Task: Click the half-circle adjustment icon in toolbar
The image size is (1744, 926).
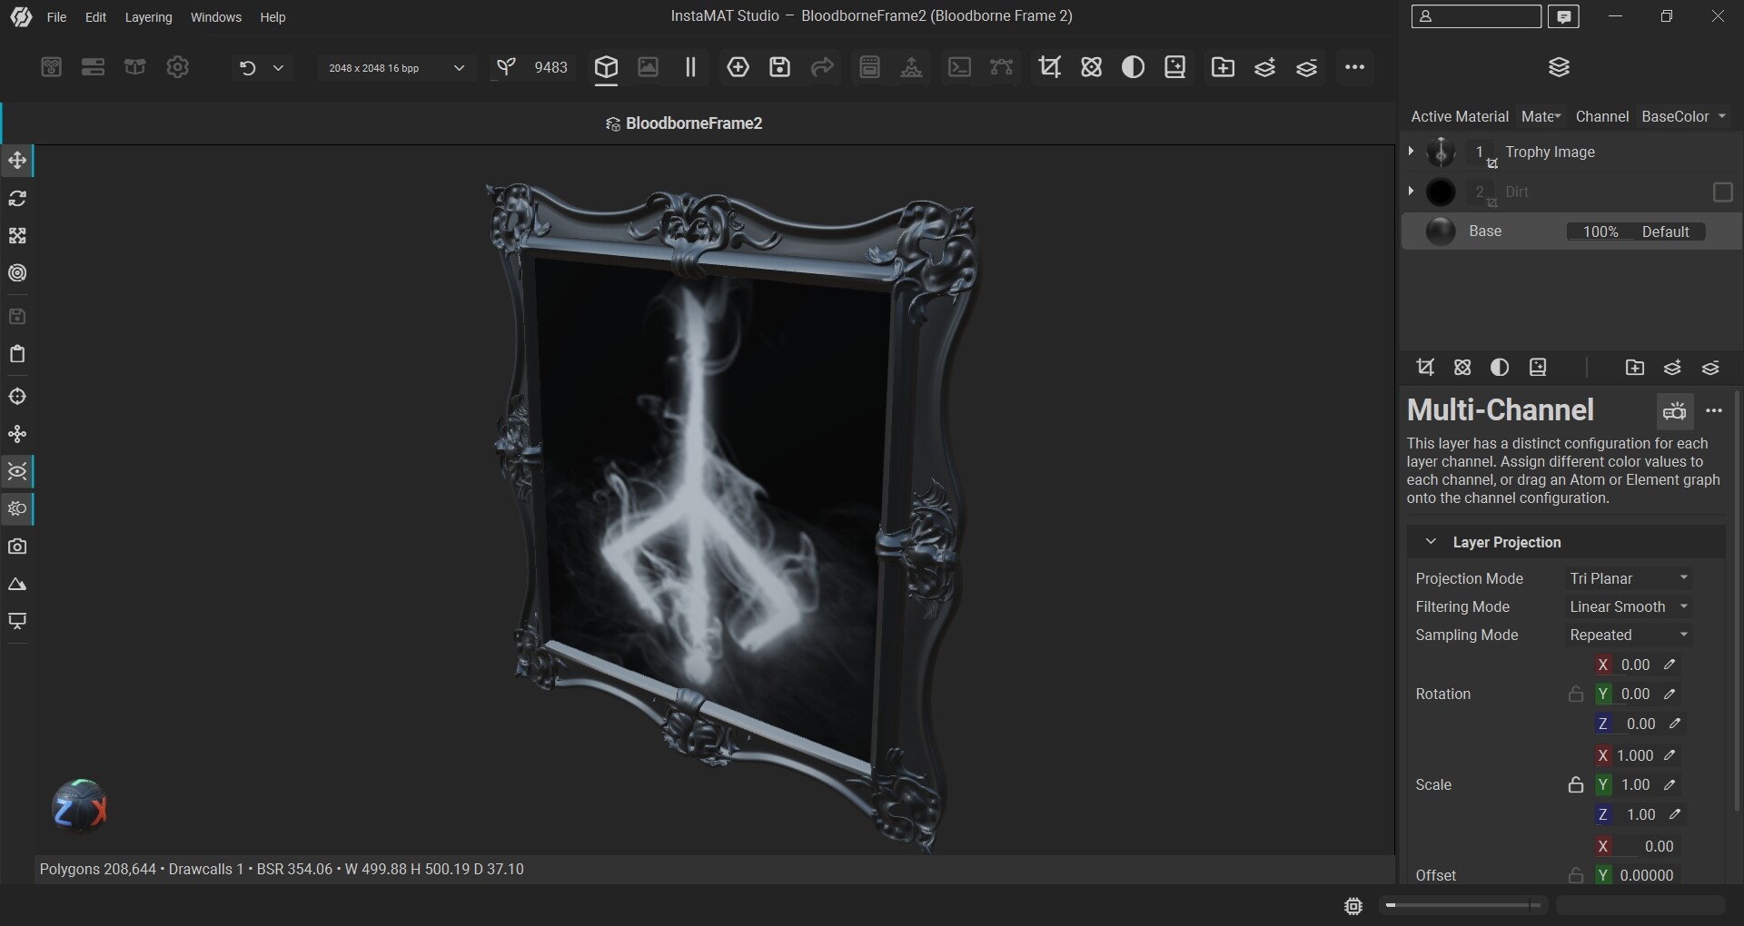Action: [x=1133, y=67]
